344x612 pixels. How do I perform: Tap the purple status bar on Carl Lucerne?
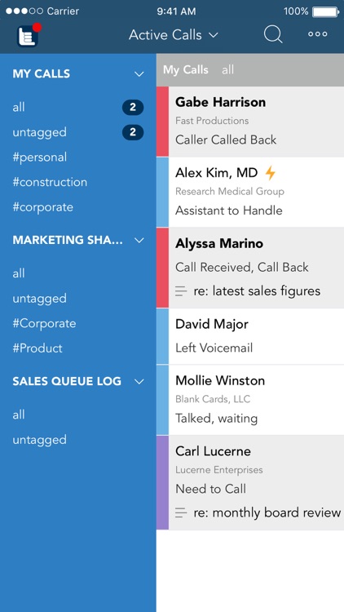[162, 482]
